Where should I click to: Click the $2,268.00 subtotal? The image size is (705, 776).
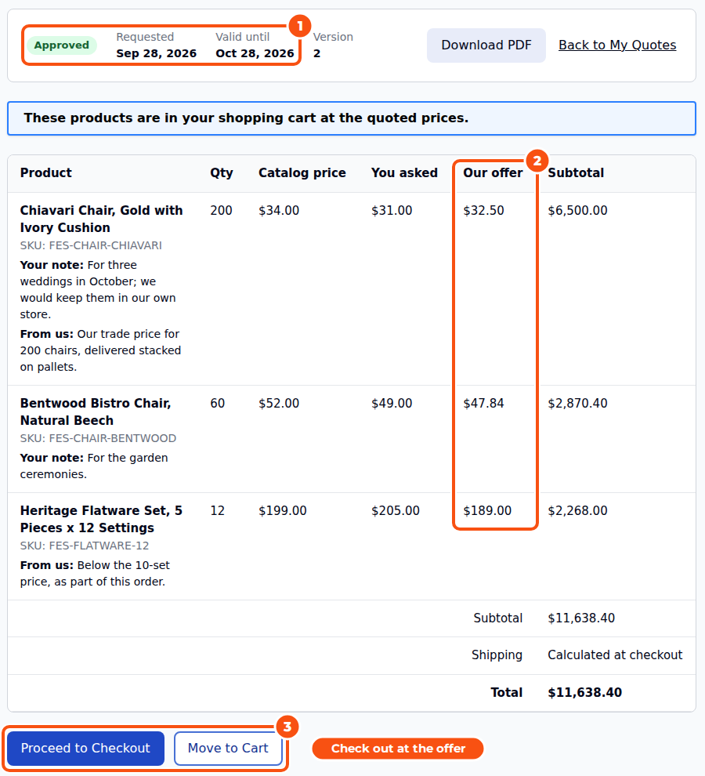[x=577, y=511]
